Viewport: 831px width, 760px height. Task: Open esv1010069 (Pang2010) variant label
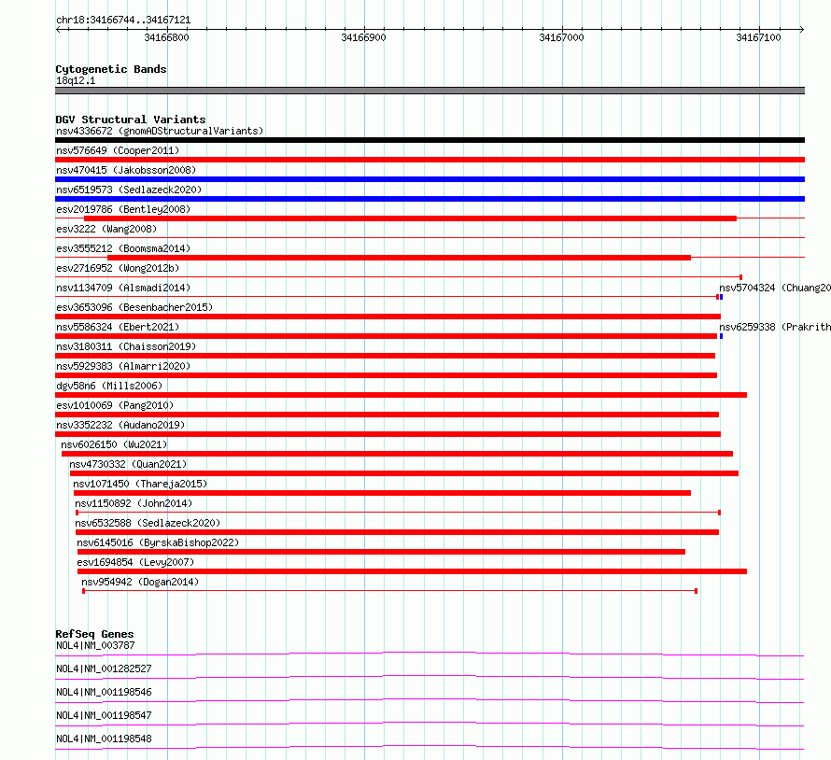[115, 405]
